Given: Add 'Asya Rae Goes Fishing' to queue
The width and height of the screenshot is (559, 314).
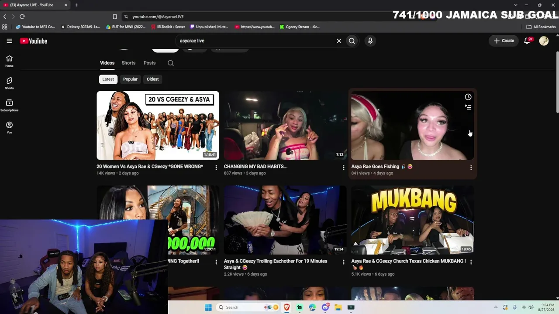Looking at the screenshot, I should [x=468, y=107].
